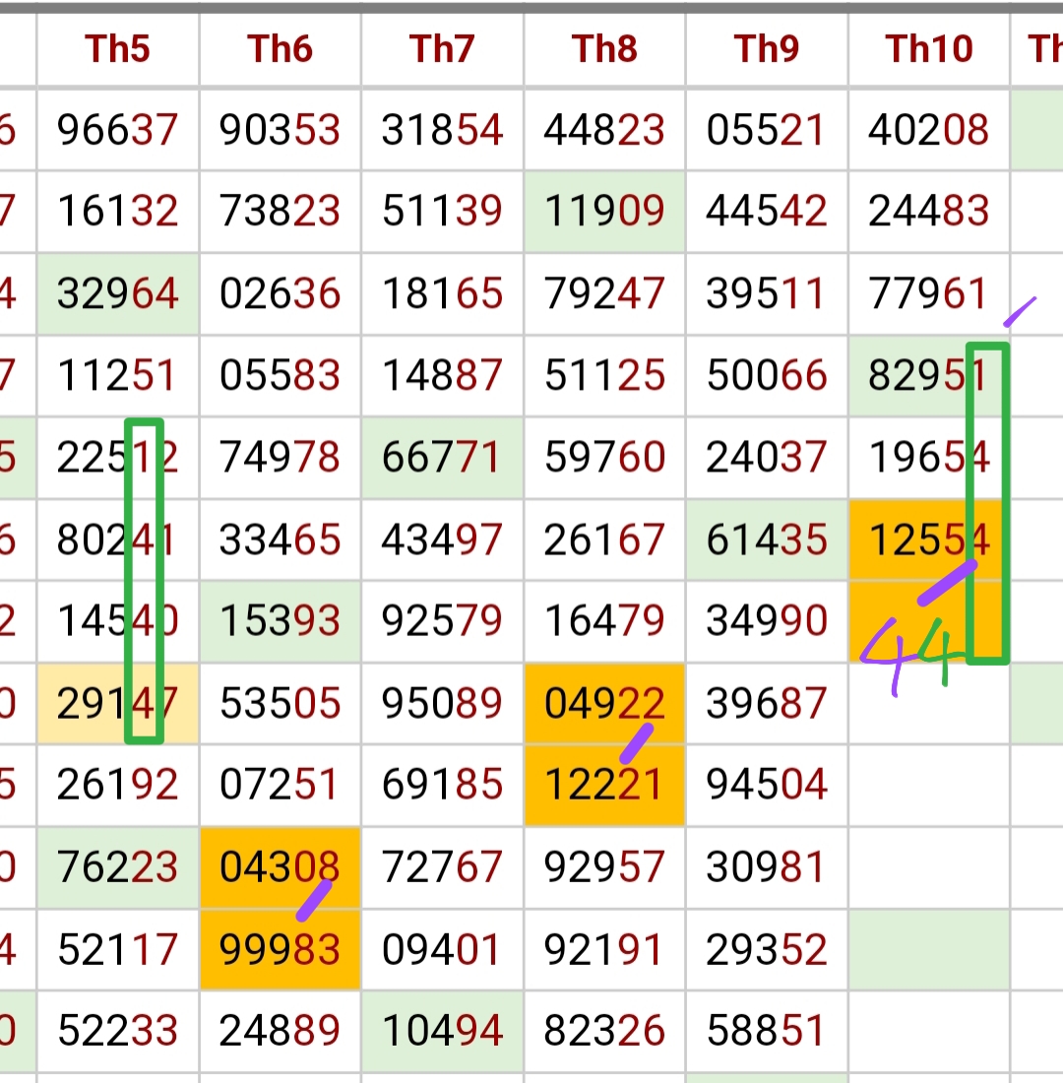The height and width of the screenshot is (1083, 1063).
Task: Select the orange 12221 cell
Action: 604,786
